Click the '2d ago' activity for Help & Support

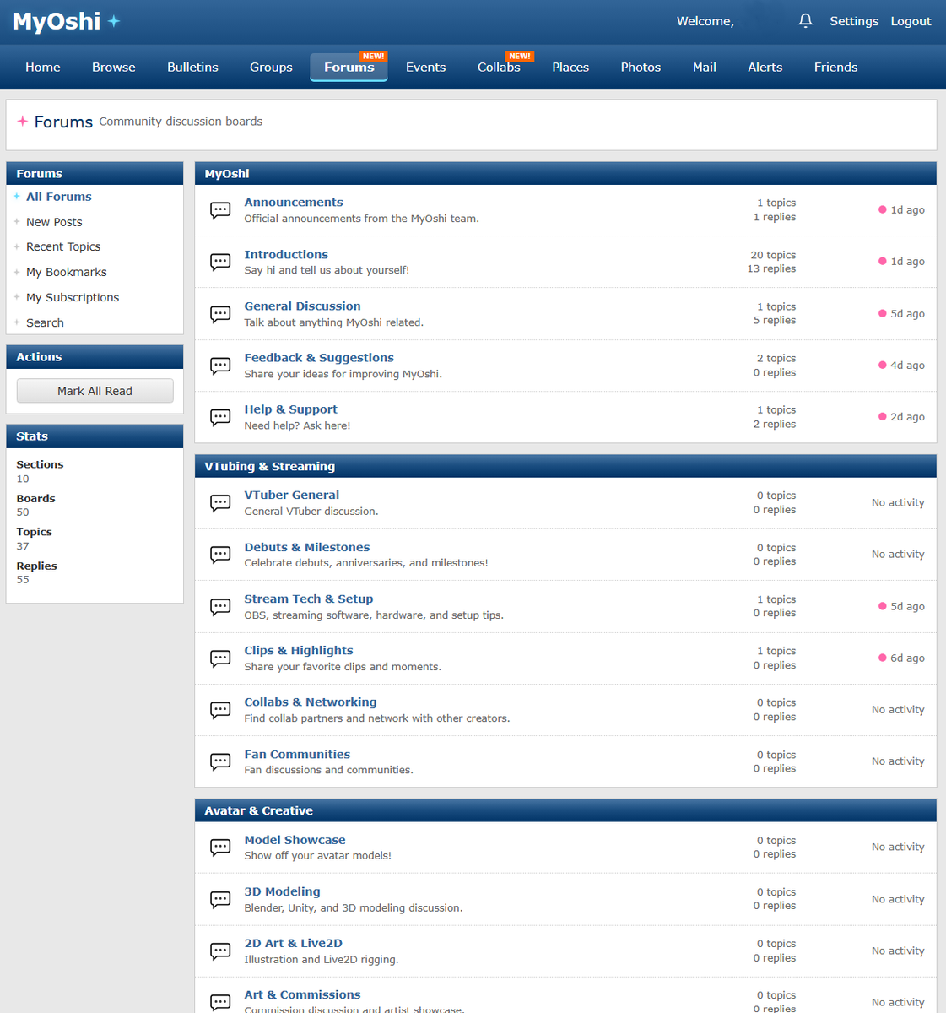(901, 417)
